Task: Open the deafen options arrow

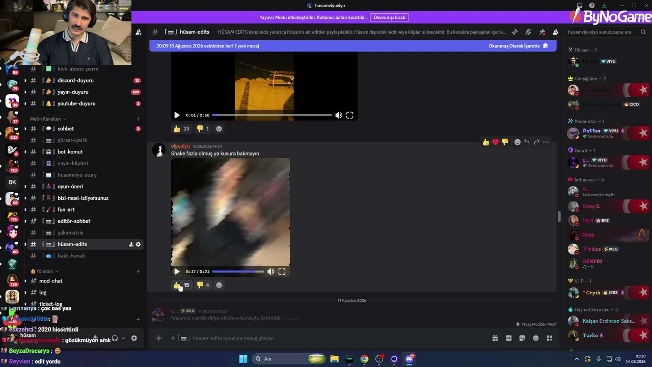Action: pyautogui.click(x=123, y=338)
